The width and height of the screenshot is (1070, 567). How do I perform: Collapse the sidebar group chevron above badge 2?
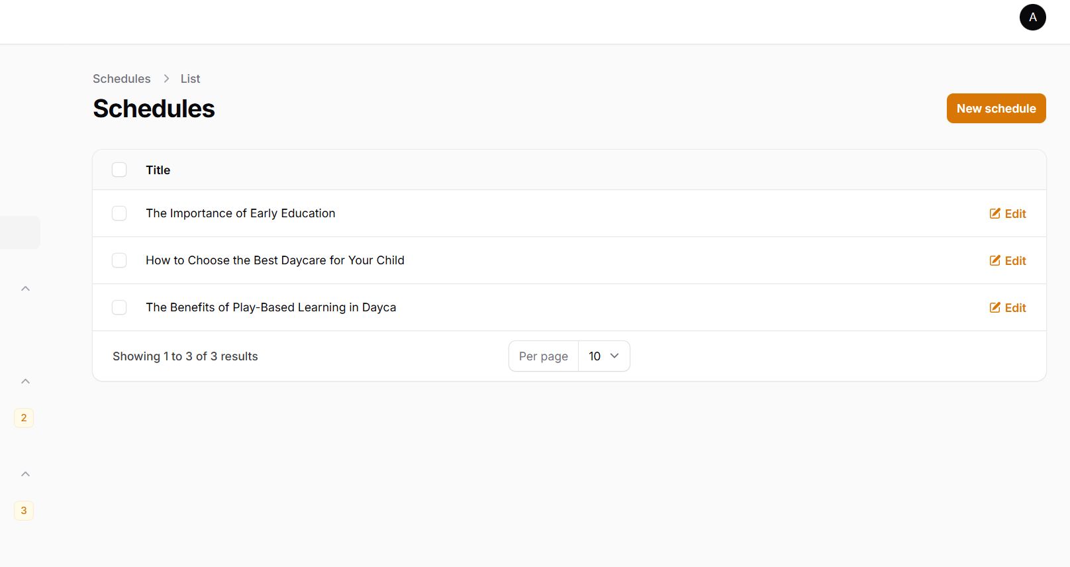click(25, 382)
